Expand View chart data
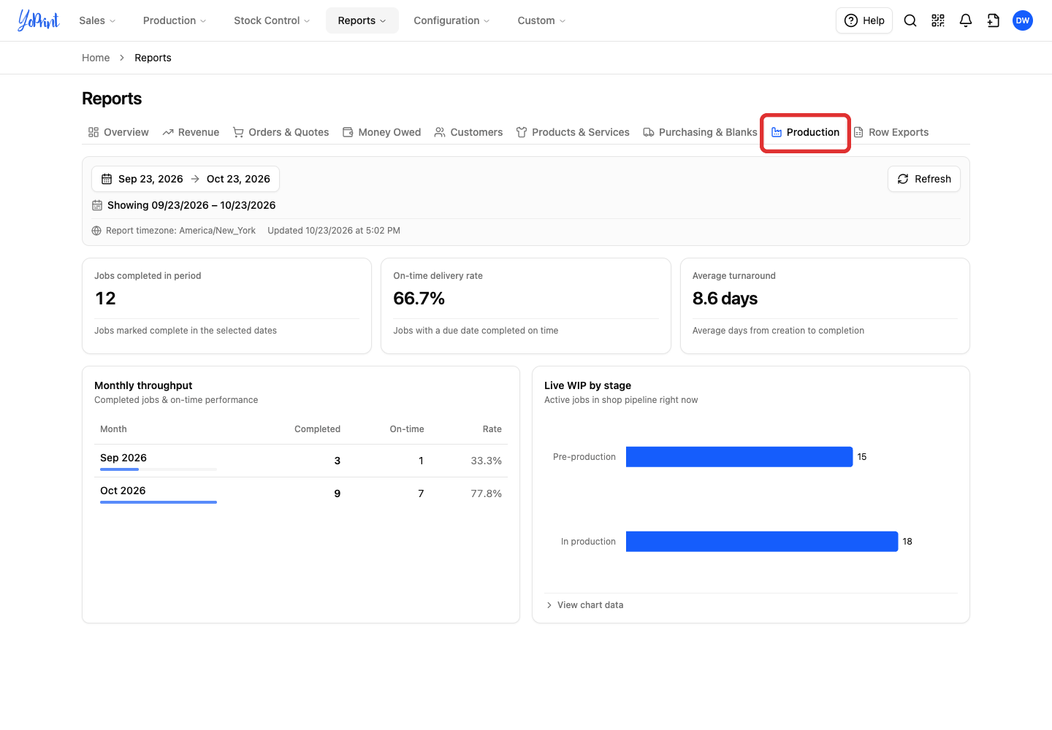The width and height of the screenshot is (1052, 730). point(584,605)
